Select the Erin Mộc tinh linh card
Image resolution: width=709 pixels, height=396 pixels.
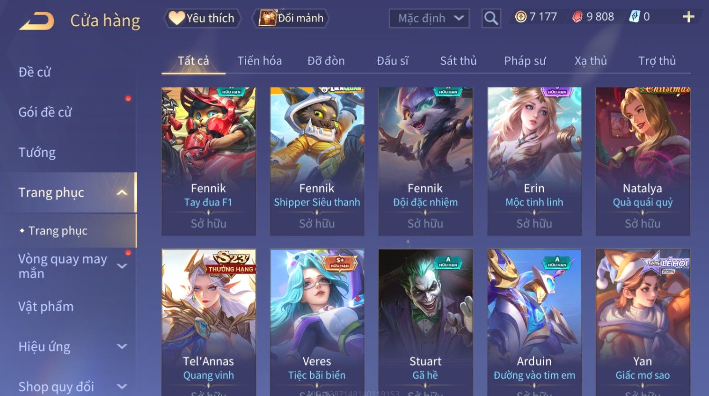[x=534, y=161]
